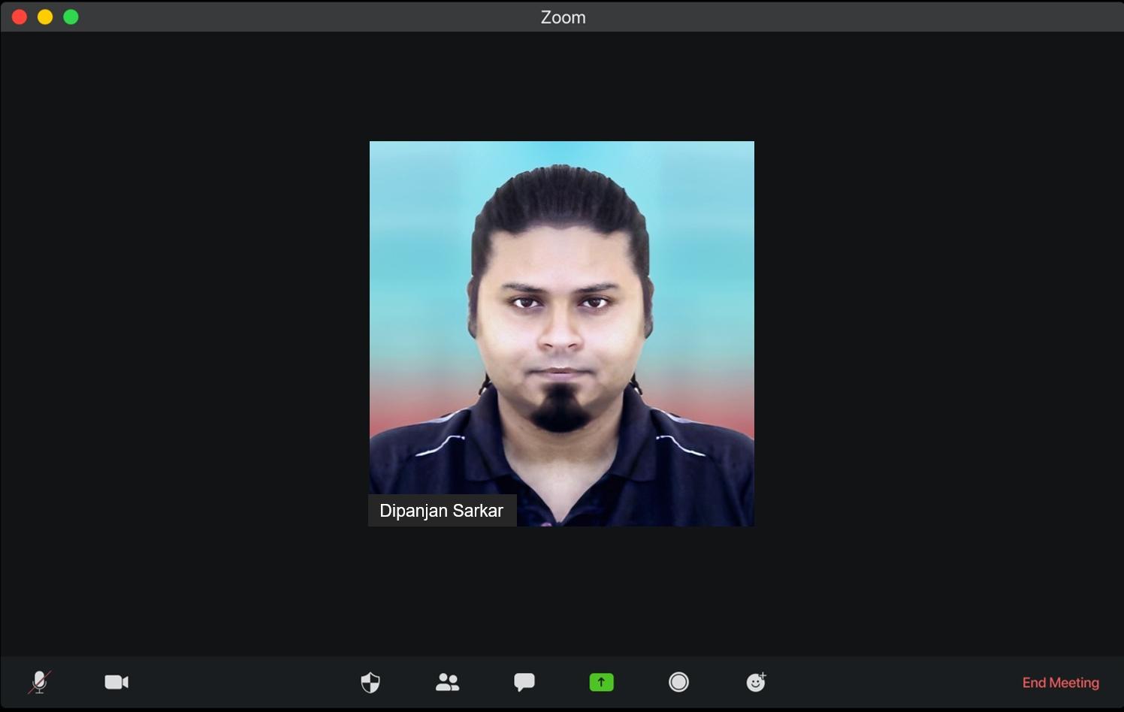Click the Dipanjan Sarkar name label
This screenshot has height=712, width=1124.
tap(442, 511)
